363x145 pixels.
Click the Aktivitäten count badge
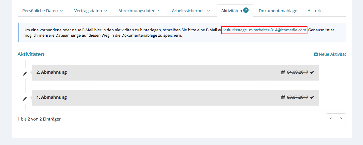click(x=246, y=10)
